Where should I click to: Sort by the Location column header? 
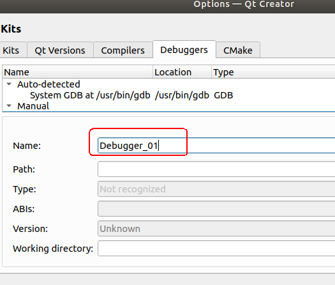(x=182, y=72)
